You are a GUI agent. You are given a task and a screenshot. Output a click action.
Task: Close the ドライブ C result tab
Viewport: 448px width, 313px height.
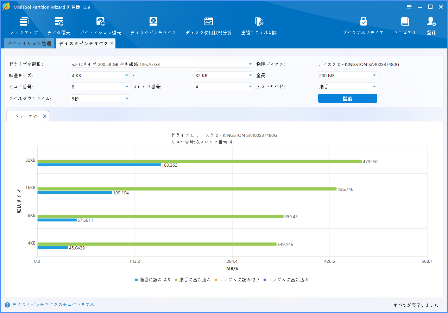45,116
